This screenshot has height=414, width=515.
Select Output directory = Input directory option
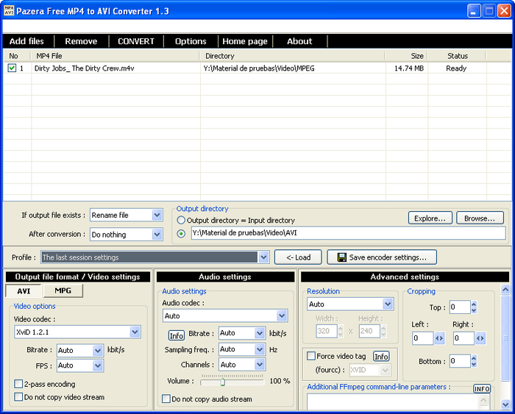tap(181, 220)
